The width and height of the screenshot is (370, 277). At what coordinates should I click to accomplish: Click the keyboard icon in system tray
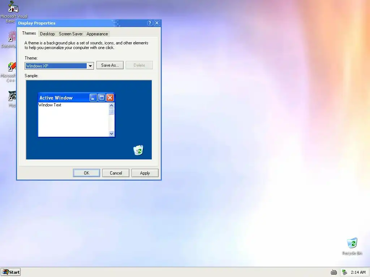point(334,272)
